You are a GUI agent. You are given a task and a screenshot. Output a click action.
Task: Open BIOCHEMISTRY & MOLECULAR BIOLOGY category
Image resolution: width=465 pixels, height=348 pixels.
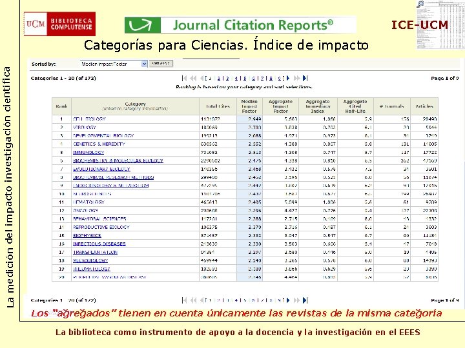pyautogui.click(x=118, y=160)
